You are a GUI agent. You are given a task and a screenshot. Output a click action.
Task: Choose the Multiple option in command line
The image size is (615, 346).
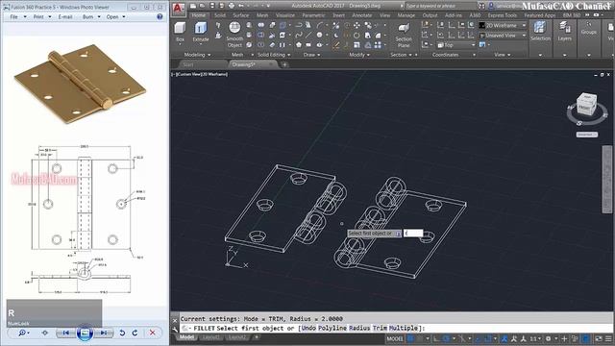[x=404, y=328]
